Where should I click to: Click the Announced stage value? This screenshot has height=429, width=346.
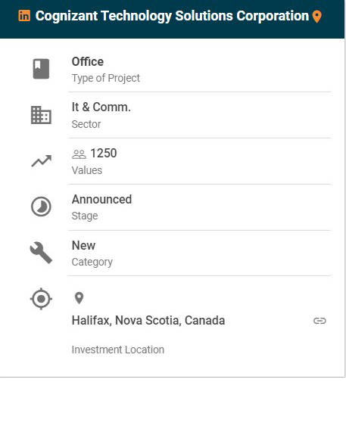point(101,199)
